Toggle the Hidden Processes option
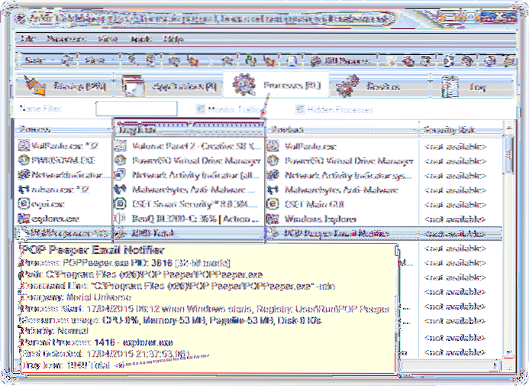 point(334,109)
